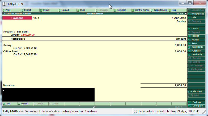208x116 pixels.
Task: Click the 7,000.00 Cr current balance
Action: click(x=28, y=35)
